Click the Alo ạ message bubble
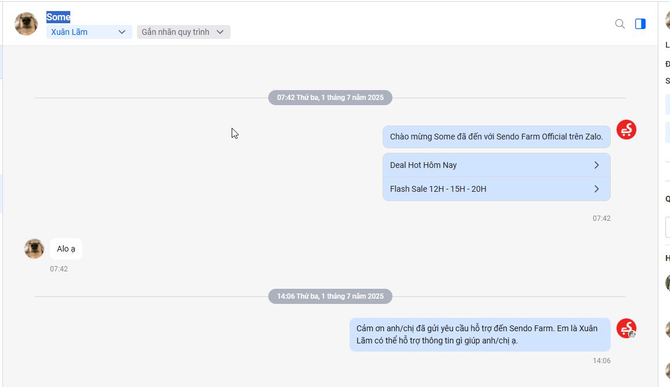The width and height of the screenshot is (670, 387). tap(66, 249)
